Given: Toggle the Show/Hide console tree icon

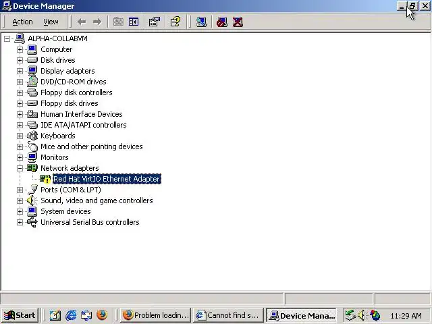Looking at the screenshot, I should pyautogui.click(x=134, y=22).
